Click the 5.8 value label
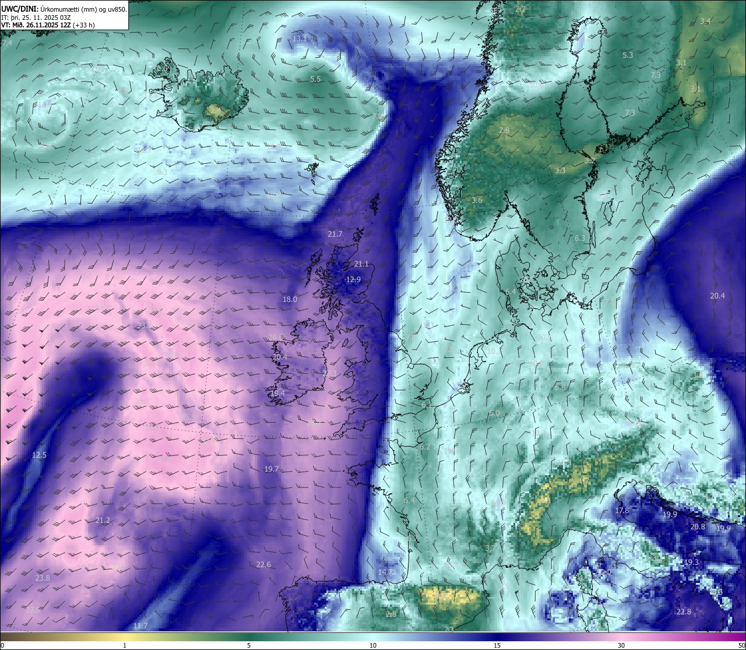The height and width of the screenshot is (650, 746). (560, 387)
